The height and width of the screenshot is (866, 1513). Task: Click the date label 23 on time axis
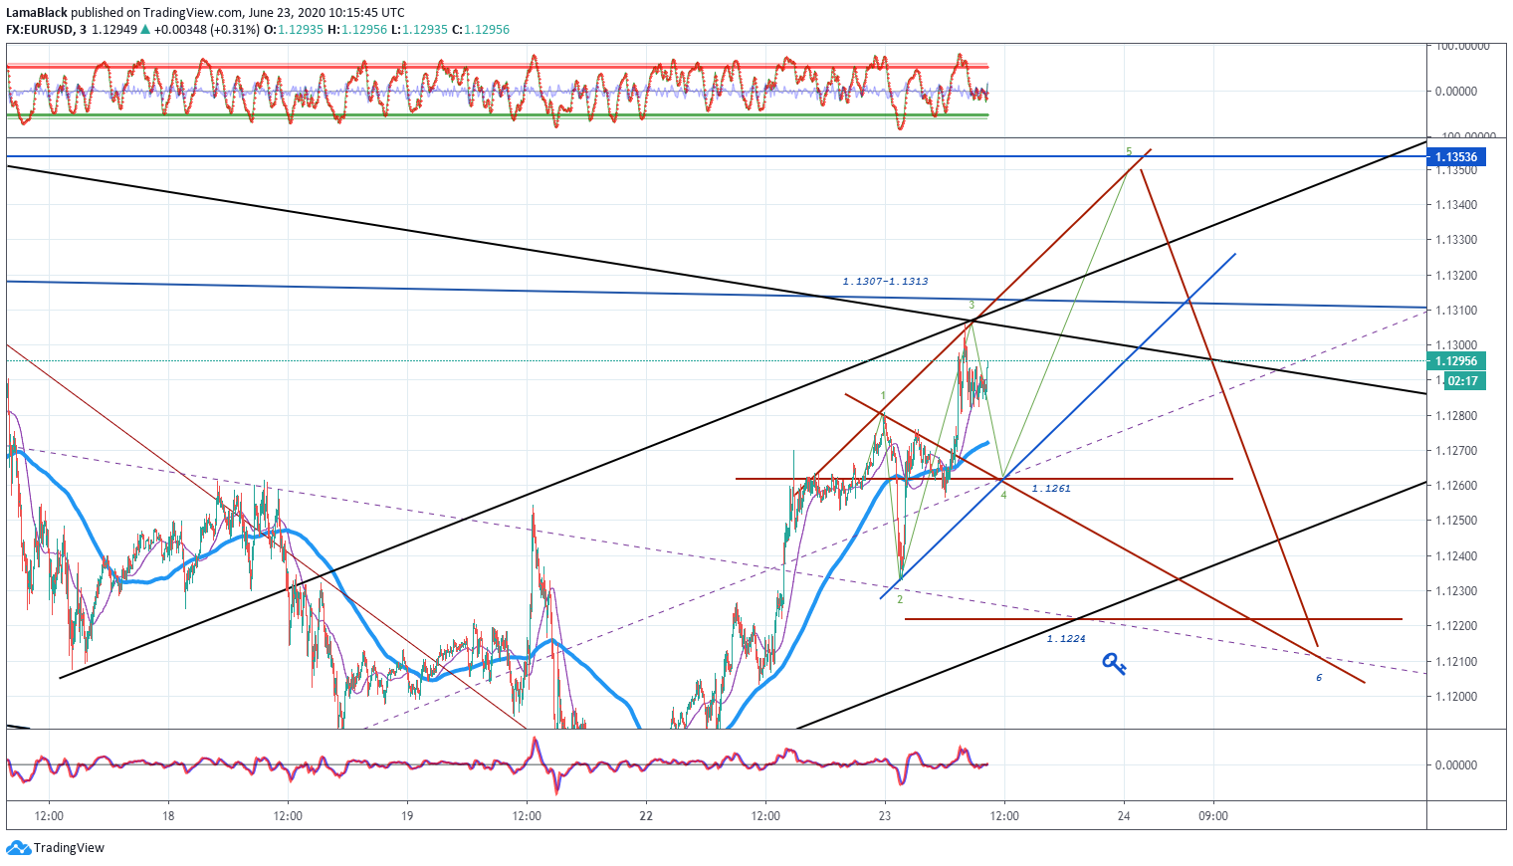tap(885, 816)
